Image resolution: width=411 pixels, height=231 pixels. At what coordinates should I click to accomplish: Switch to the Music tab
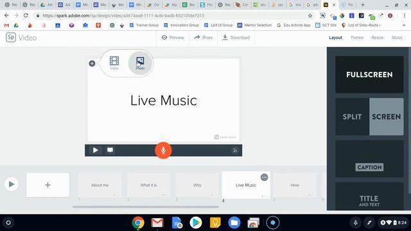tap(397, 37)
